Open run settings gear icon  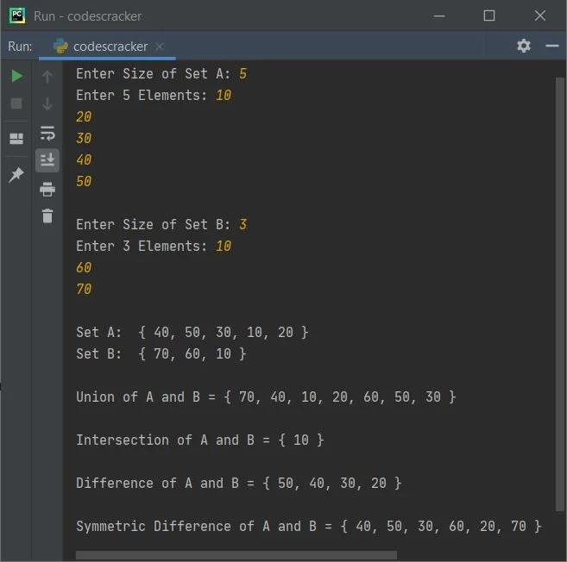[x=524, y=46]
